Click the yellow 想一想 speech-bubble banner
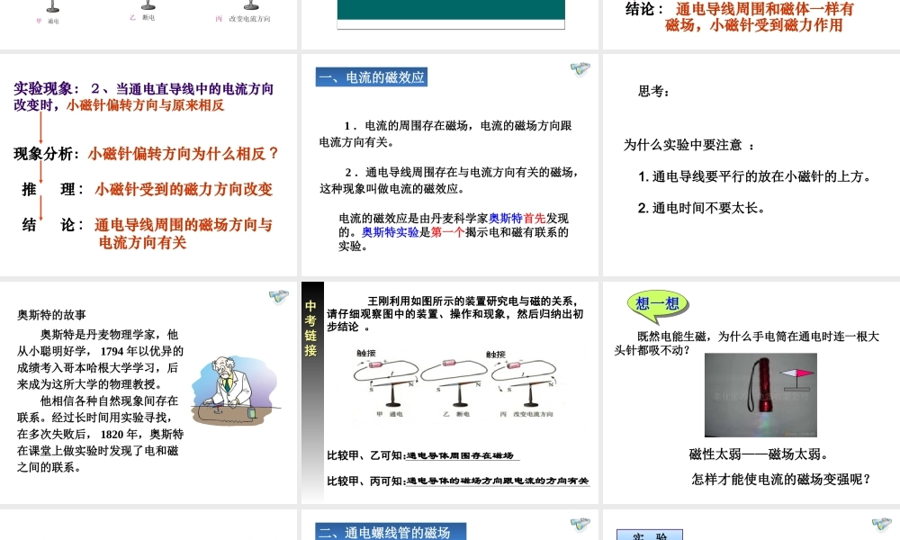 pyautogui.click(x=655, y=302)
